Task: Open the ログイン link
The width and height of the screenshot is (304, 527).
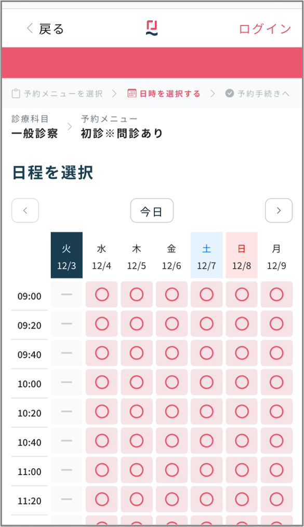Action: click(265, 29)
